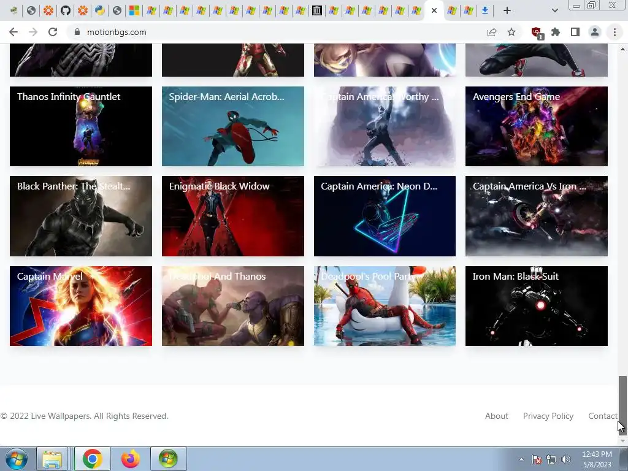Screen dimensions: 628x471
Task: Click the forward navigation arrow
Action: point(33,32)
